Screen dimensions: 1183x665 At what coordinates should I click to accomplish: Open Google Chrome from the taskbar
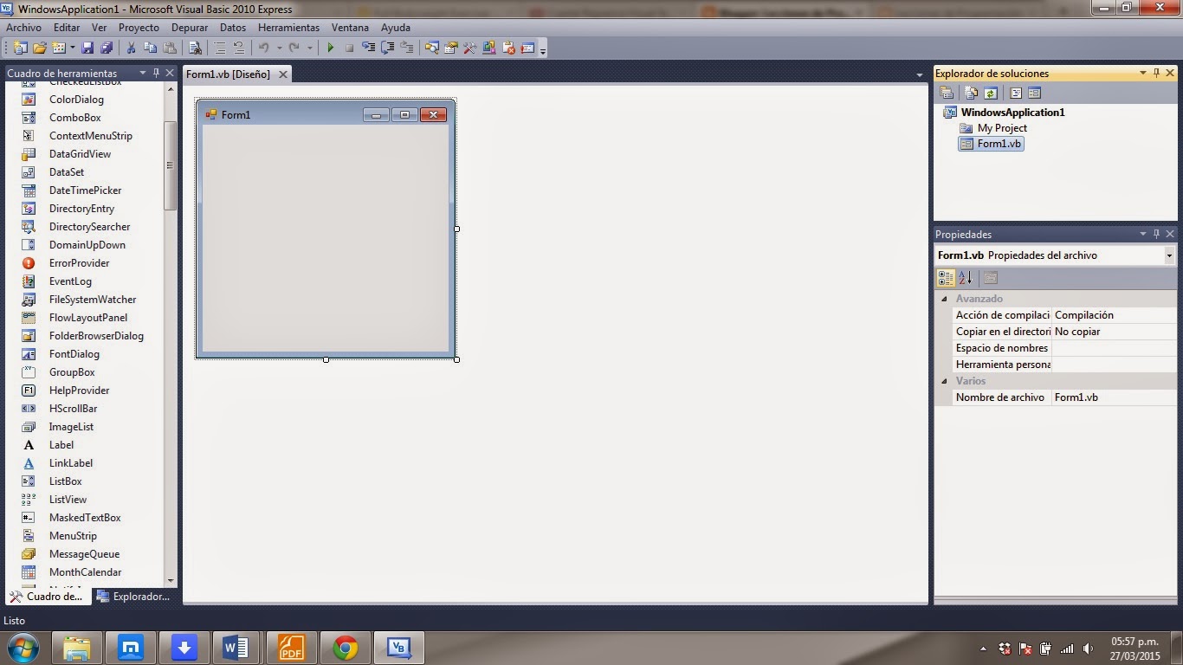point(345,647)
